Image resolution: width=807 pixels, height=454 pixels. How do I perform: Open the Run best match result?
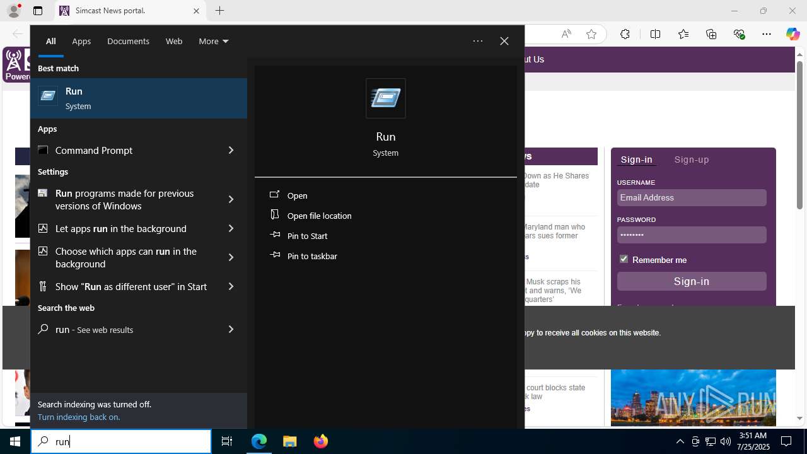pyautogui.click(x=139, y=98)
